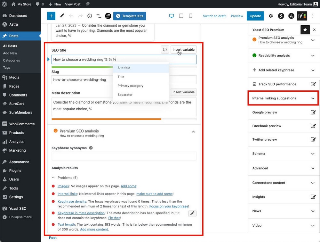The image size is (320, 242).
Task: Click the Preview button
Action: click(x=237, y=16)
